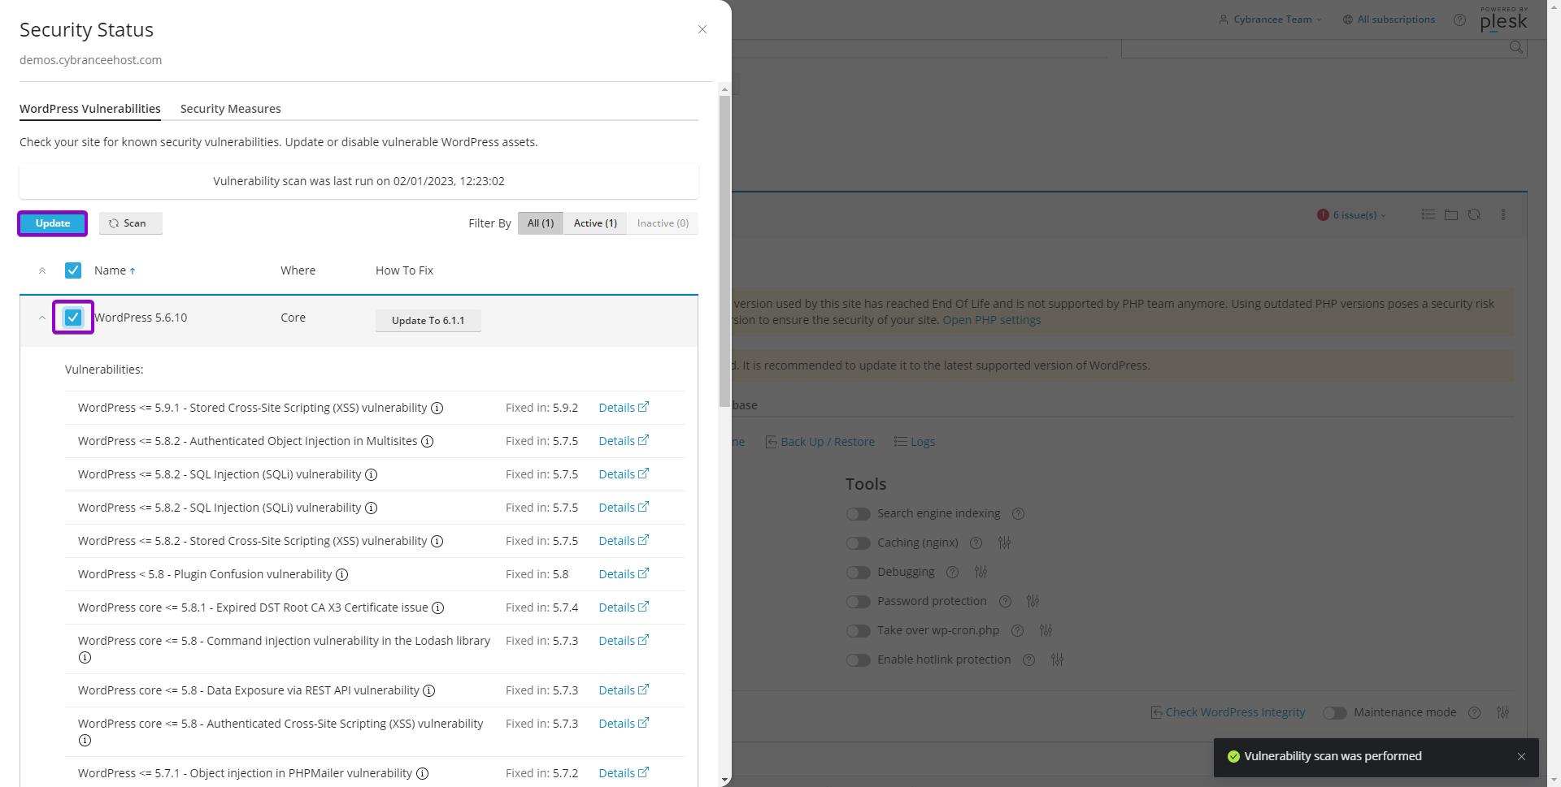Click the list view icon beside issues

[x=1428, y=215]
